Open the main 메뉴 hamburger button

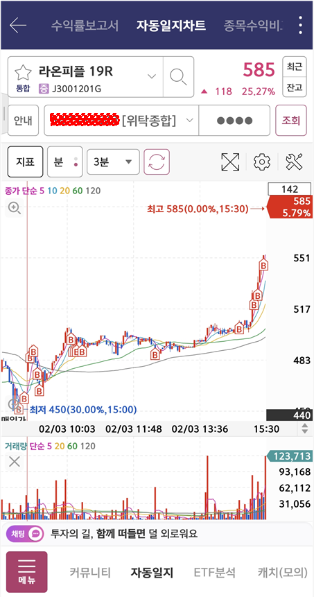coord(26,572)
